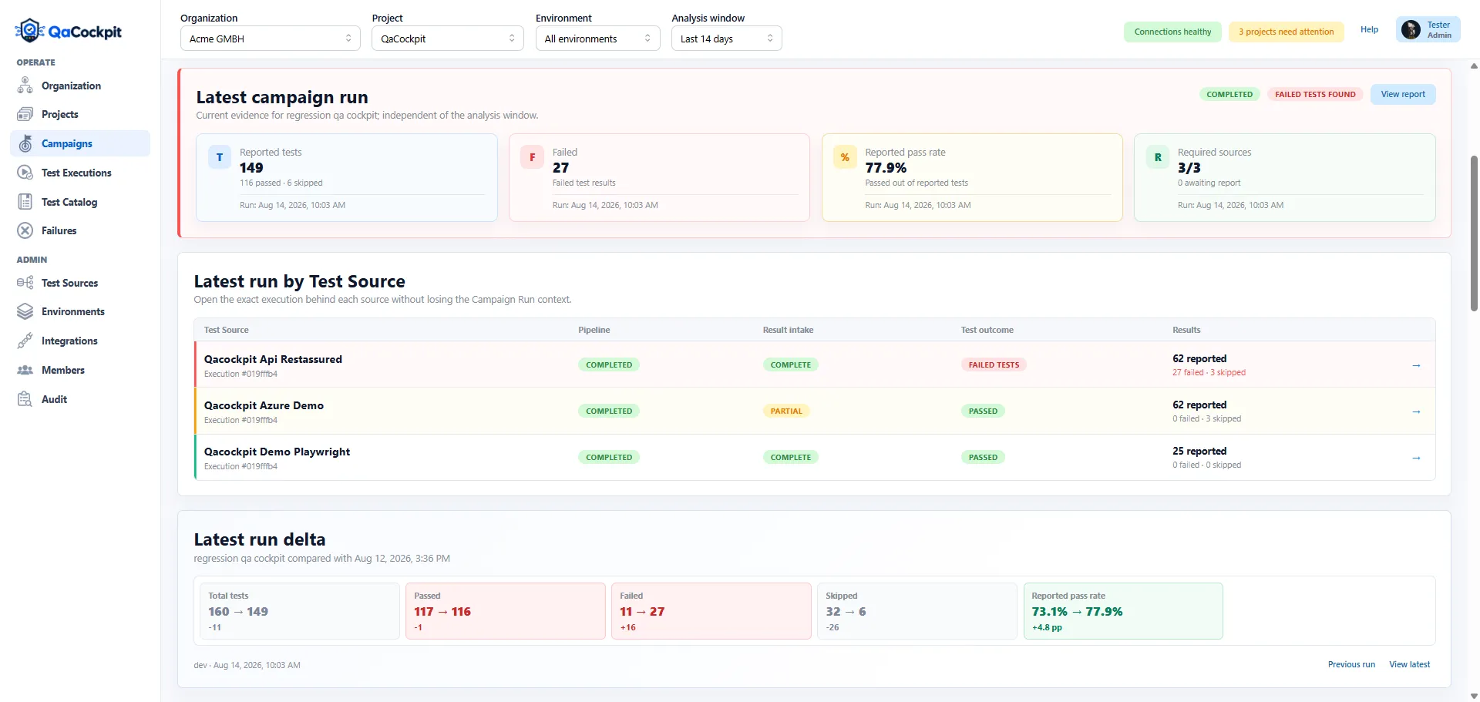This screenshot has width=1480, height=702.
Task: Click FAILED TESTS badge in Restassured row
Action: coord(994,365)
